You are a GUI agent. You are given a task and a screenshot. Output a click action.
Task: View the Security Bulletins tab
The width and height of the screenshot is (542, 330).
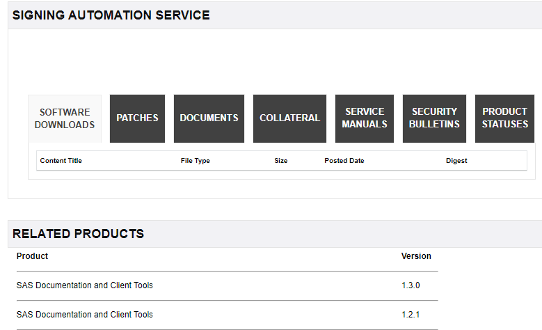[x=434, y=118]
